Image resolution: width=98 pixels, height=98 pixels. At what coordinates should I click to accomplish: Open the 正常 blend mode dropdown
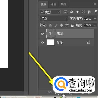(x=54, y=19)
